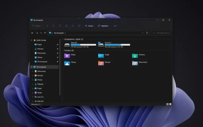Select the Pulpit folder icon in Foldery
The image size is (203, 127).
tap(101, 56)
